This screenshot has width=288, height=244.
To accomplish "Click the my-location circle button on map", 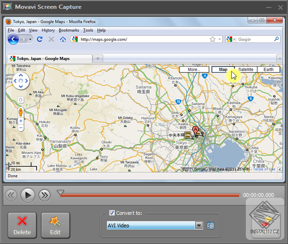I will tap(20, 100).
